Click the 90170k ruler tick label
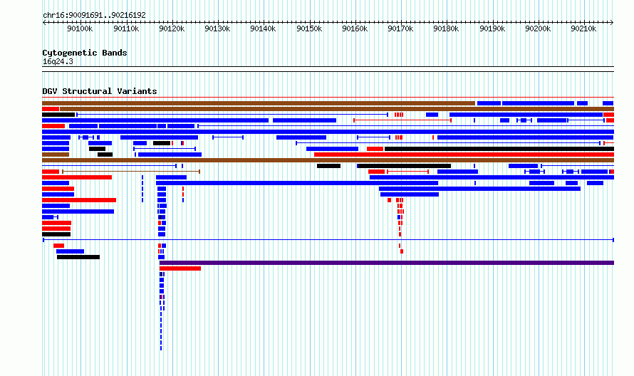The image size is (634, 376). pos(400,28)
